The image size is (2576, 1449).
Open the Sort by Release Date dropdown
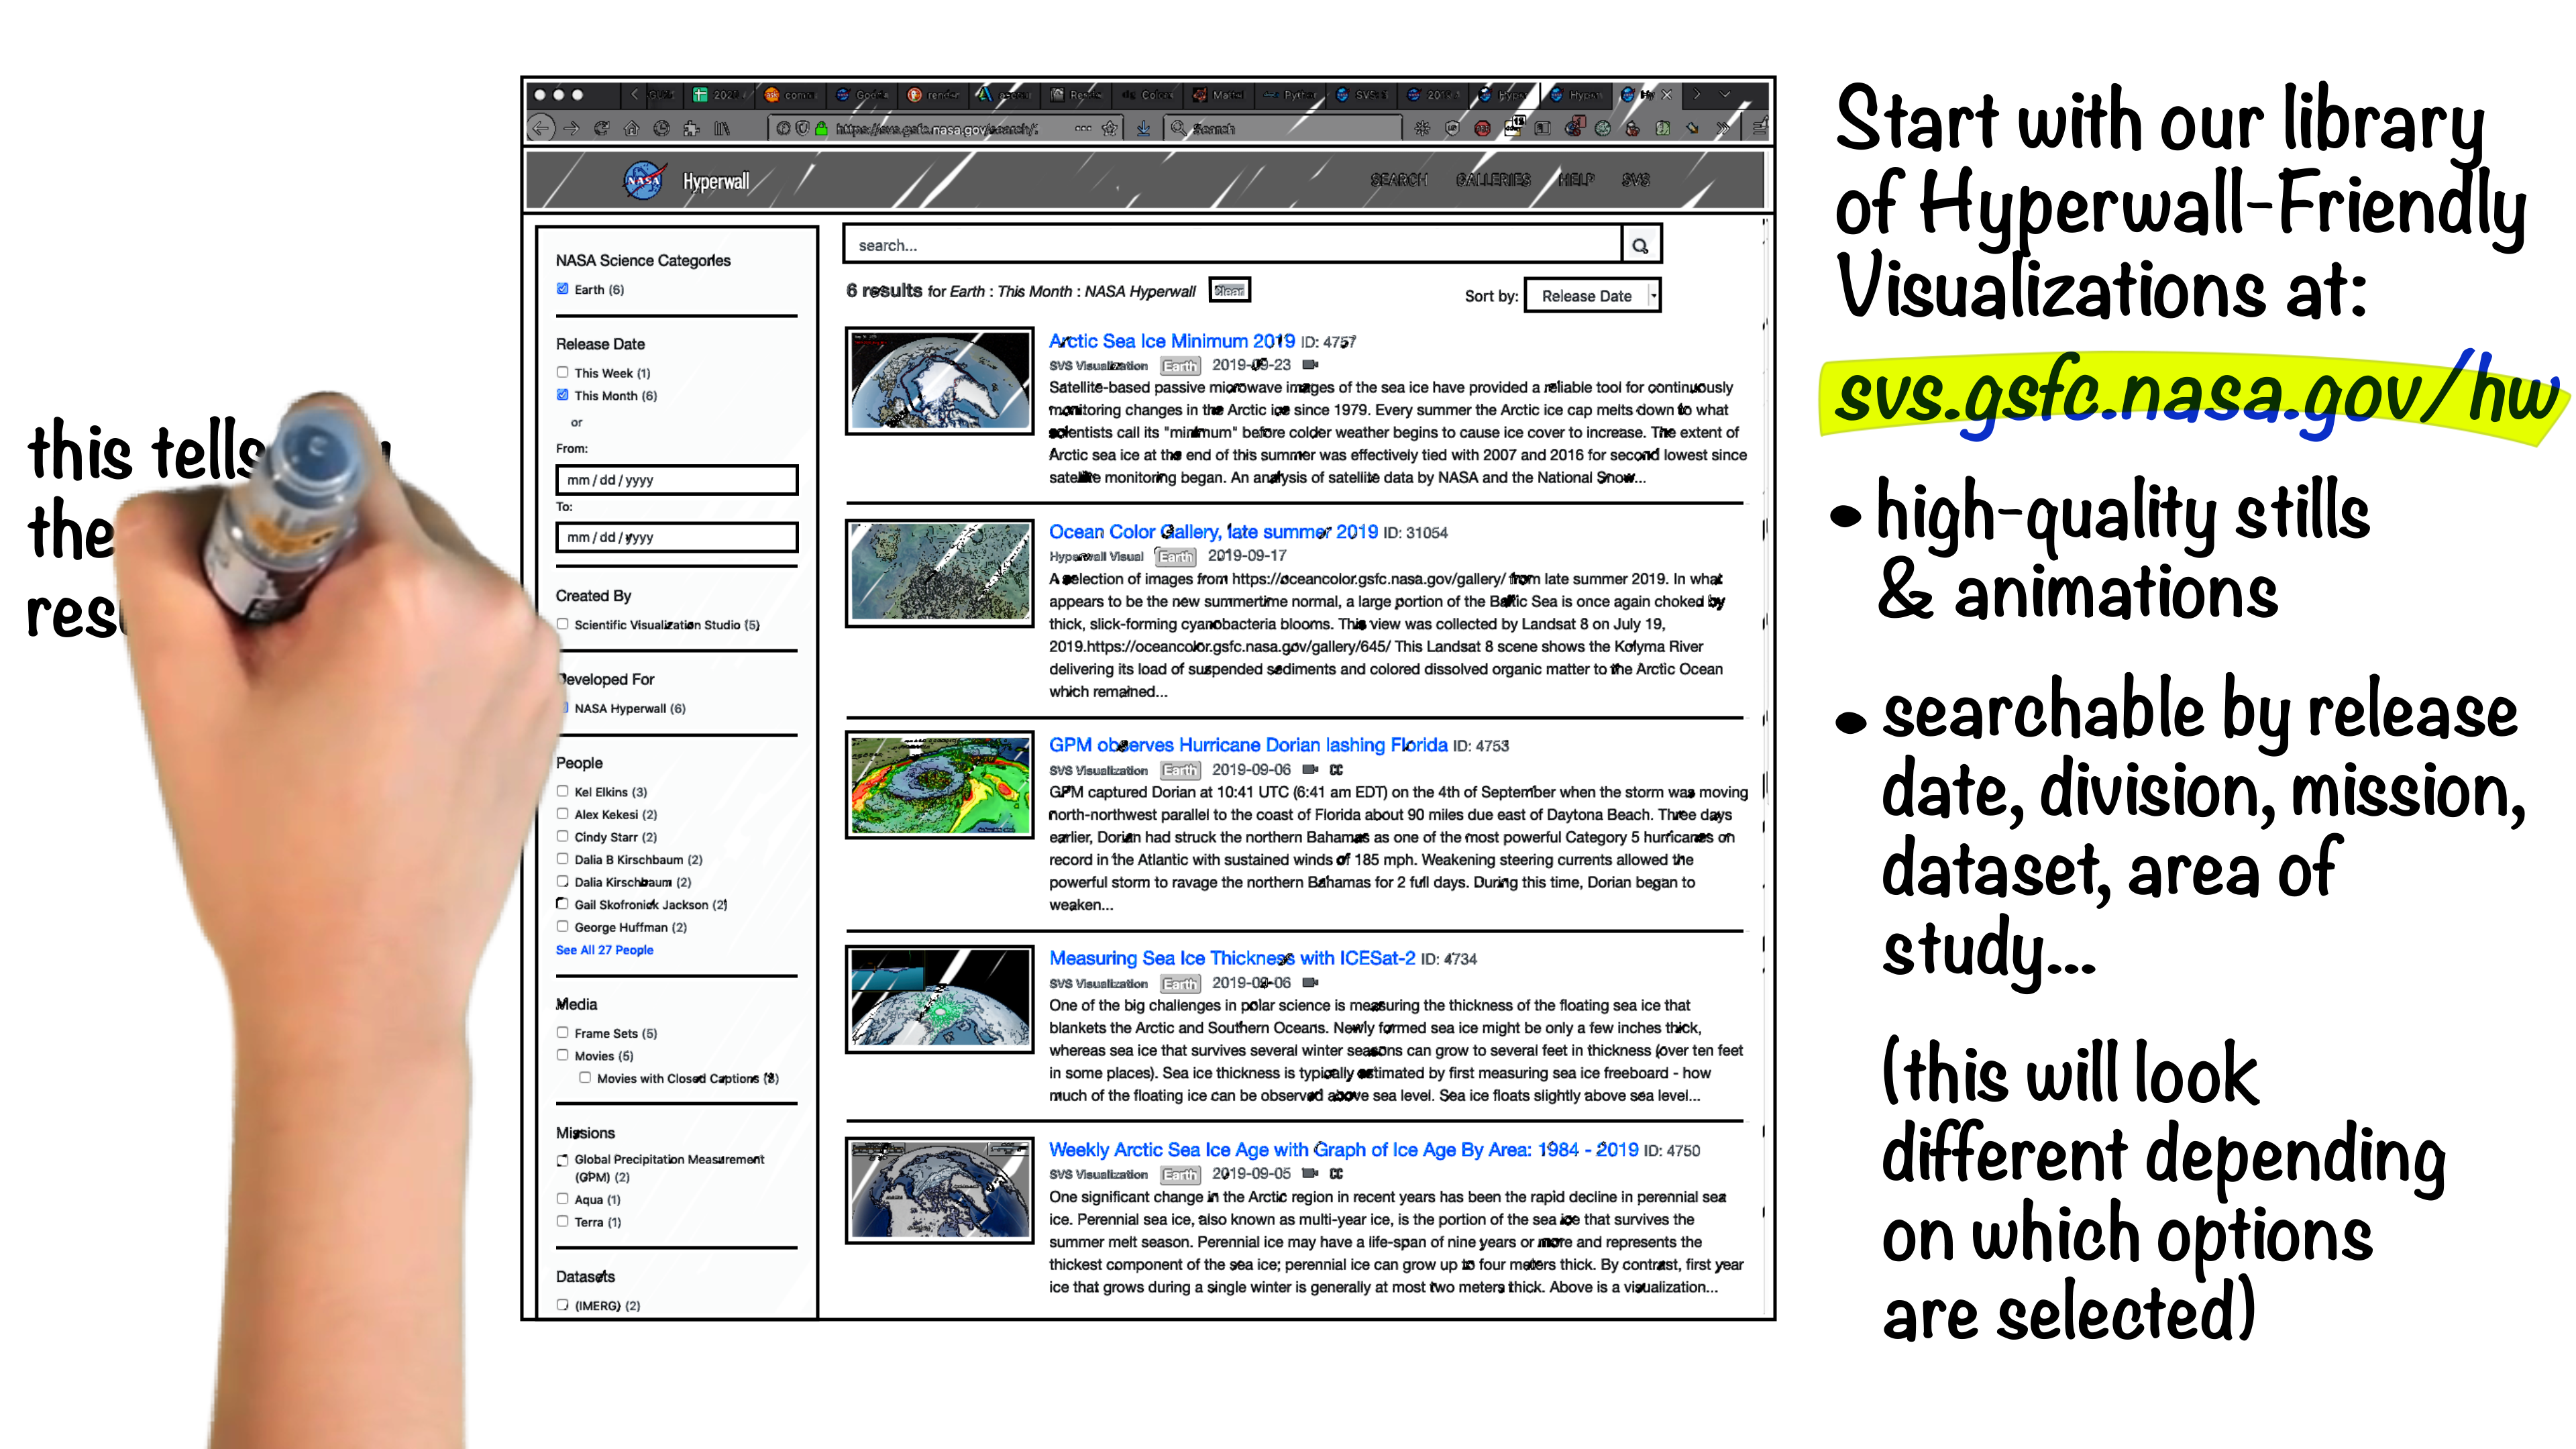pyautogui.click(x=1592, y=296)
